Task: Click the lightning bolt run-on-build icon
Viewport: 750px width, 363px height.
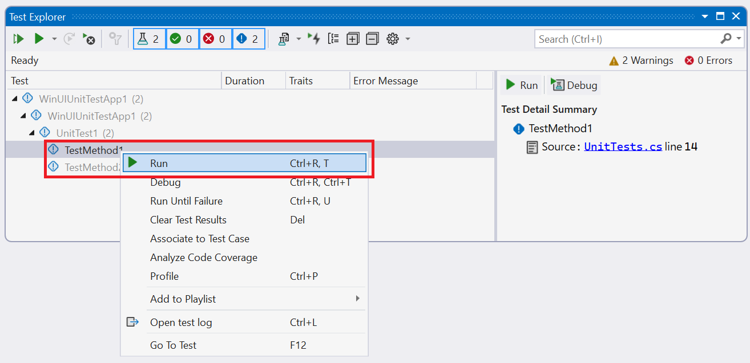Action: point(315,39)
